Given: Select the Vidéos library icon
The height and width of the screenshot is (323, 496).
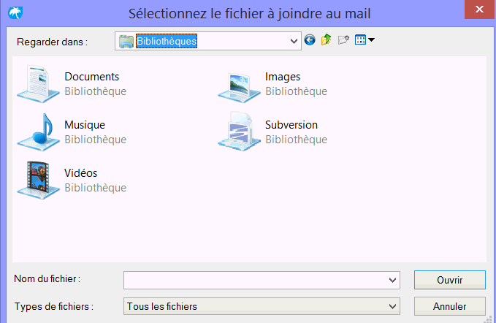Looking at the screenshot, I should click(x=38, y=180).
